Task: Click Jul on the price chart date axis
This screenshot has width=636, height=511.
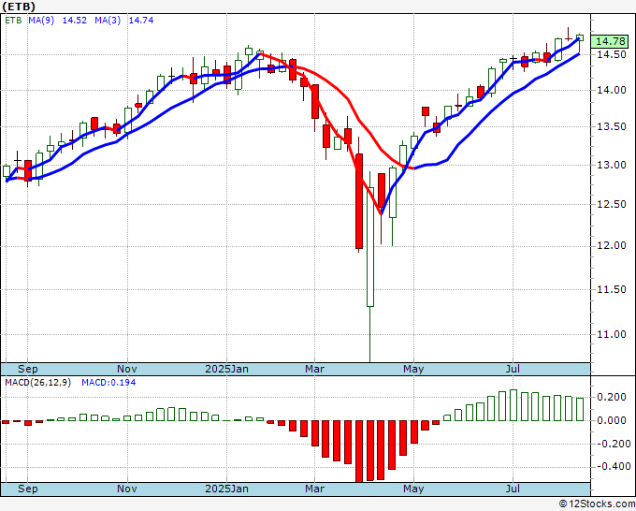Action: 513,369
